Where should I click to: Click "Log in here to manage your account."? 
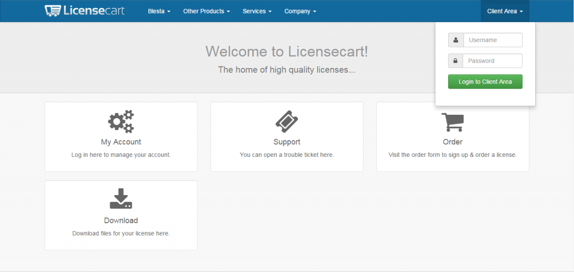click(x=121, y=155)
